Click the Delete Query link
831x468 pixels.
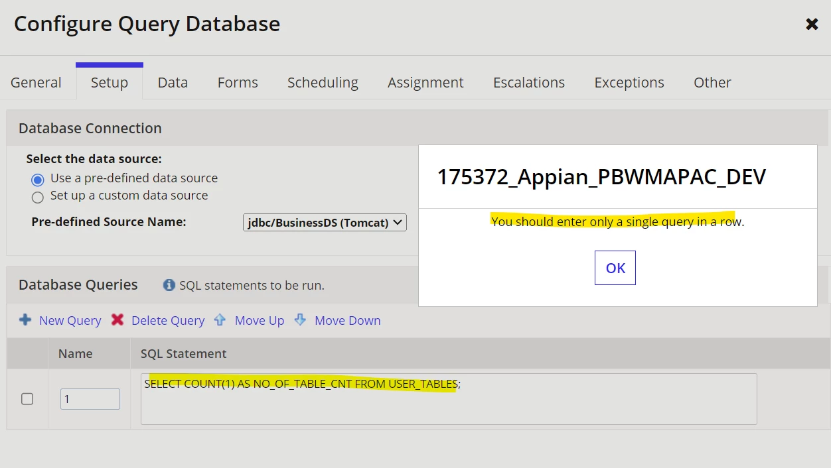(168, 320)
